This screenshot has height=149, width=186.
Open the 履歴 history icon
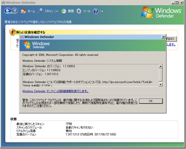[x=64, y=11]
